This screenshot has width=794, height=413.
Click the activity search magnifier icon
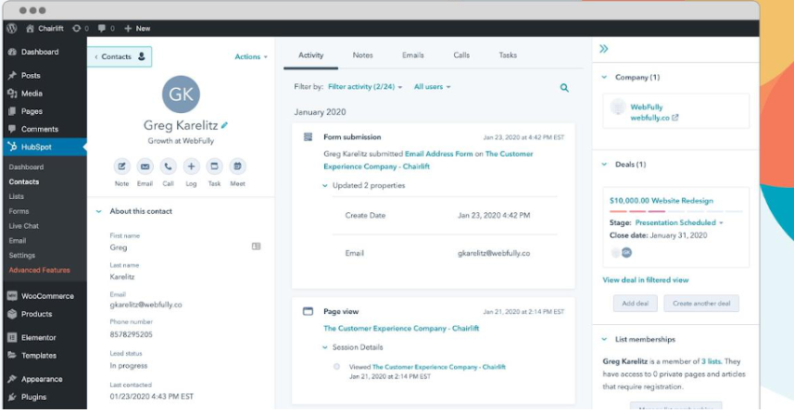point(564,88)
